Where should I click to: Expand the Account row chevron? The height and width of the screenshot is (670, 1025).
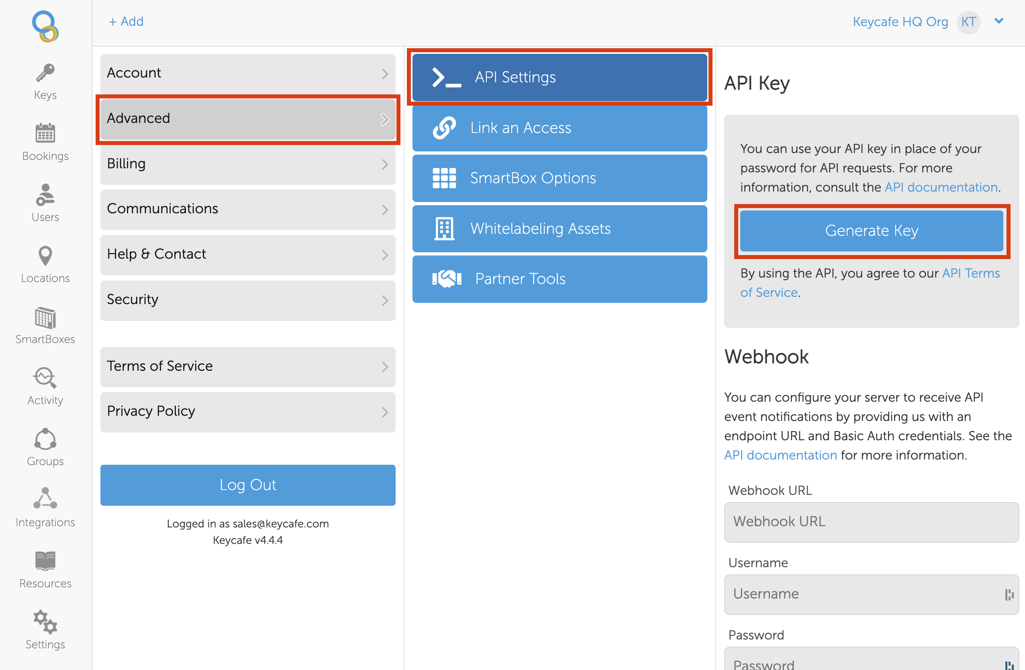(385, 74)
